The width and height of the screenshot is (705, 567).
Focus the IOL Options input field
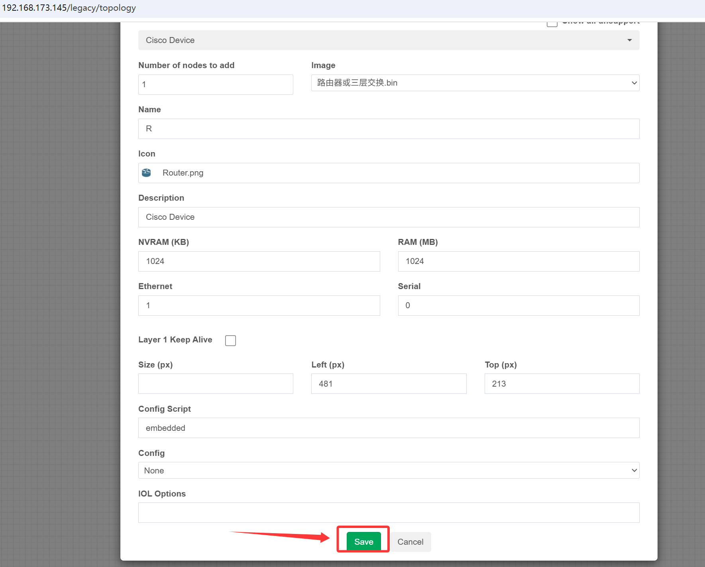(389, 512)
